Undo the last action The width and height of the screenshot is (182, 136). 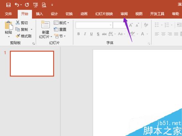pos(17,5)
